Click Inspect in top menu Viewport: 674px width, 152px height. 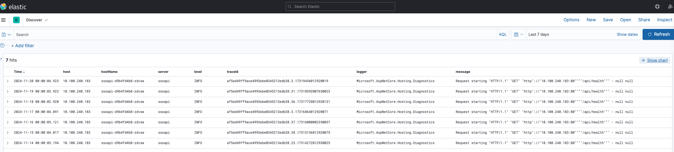[665, 20]
